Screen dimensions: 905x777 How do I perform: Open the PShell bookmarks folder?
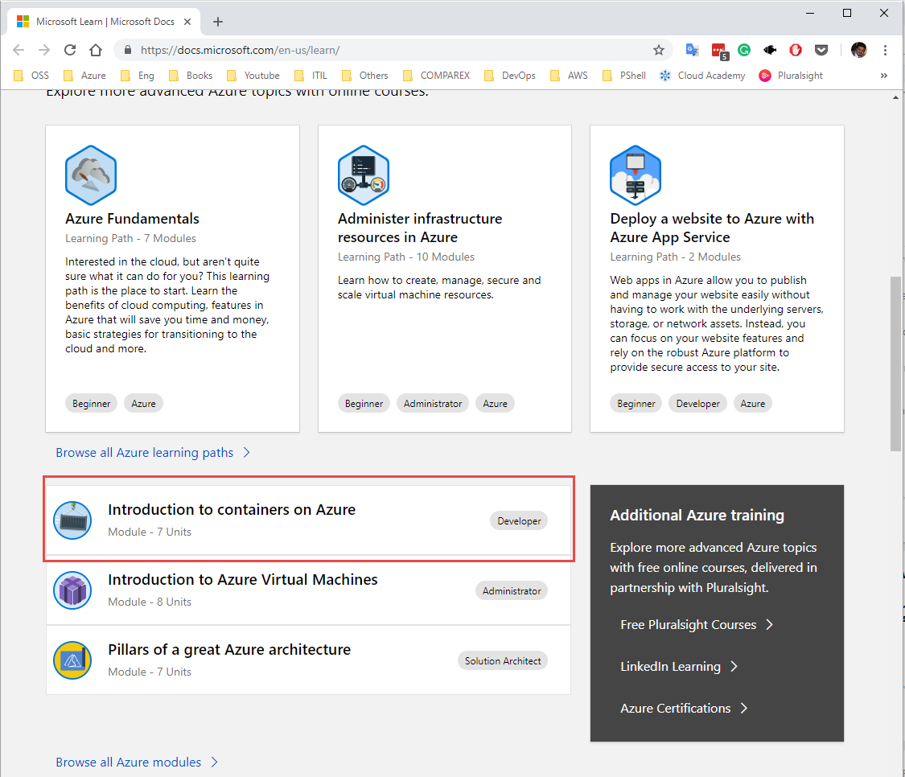624,76
